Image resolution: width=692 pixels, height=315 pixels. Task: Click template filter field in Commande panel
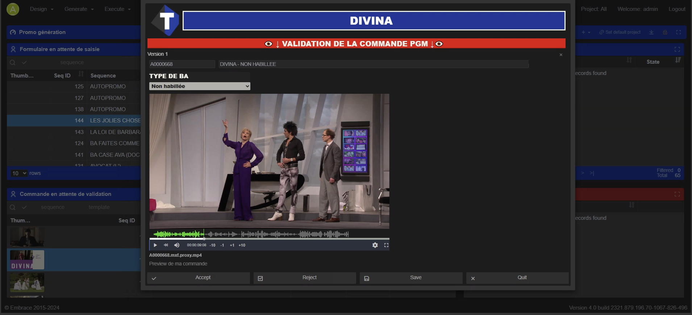(x=99, y=207)
